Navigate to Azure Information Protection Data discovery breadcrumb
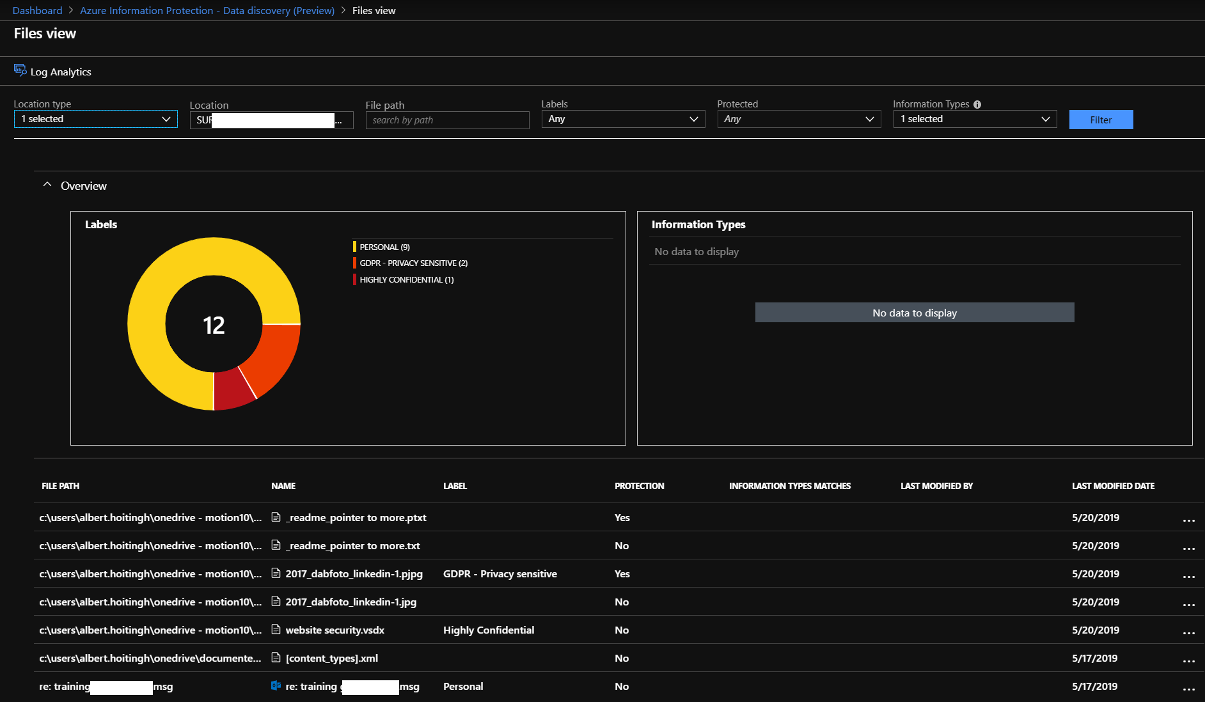1205x702 pixels. 207,11
